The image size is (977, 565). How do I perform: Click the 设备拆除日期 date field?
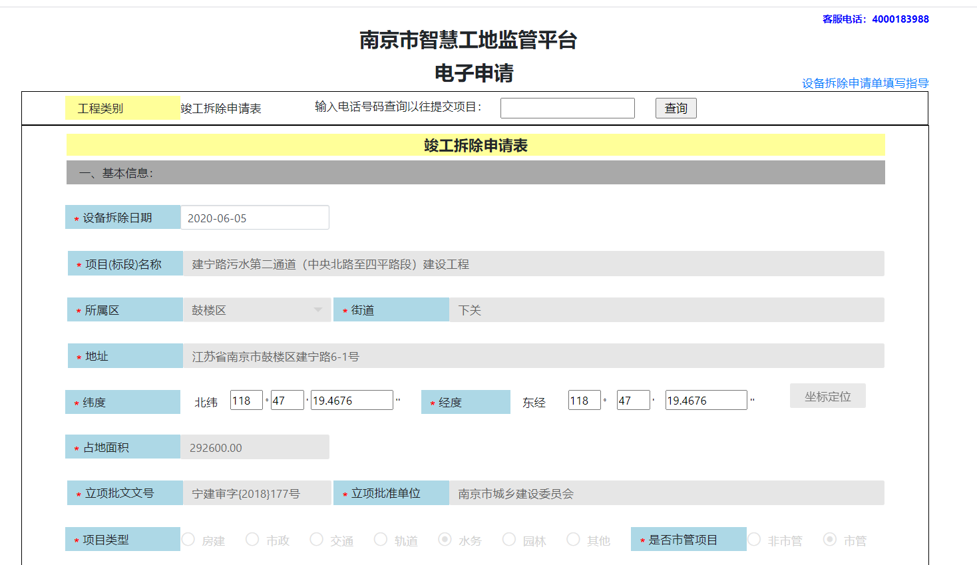click(255, 218)
